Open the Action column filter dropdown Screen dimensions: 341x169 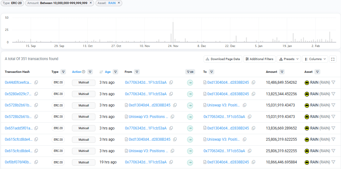point(90,72)
